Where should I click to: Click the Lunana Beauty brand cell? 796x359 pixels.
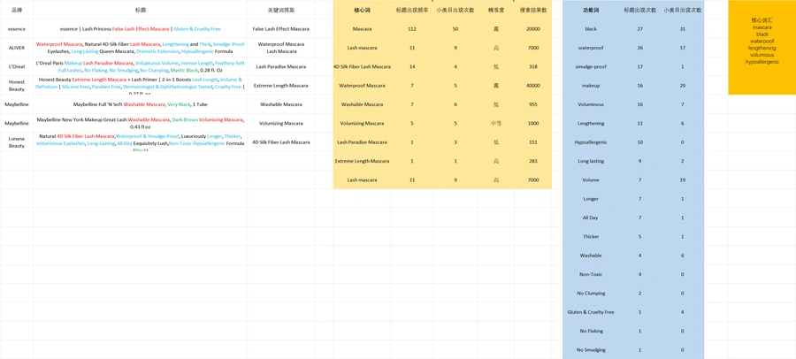[17, 141]
